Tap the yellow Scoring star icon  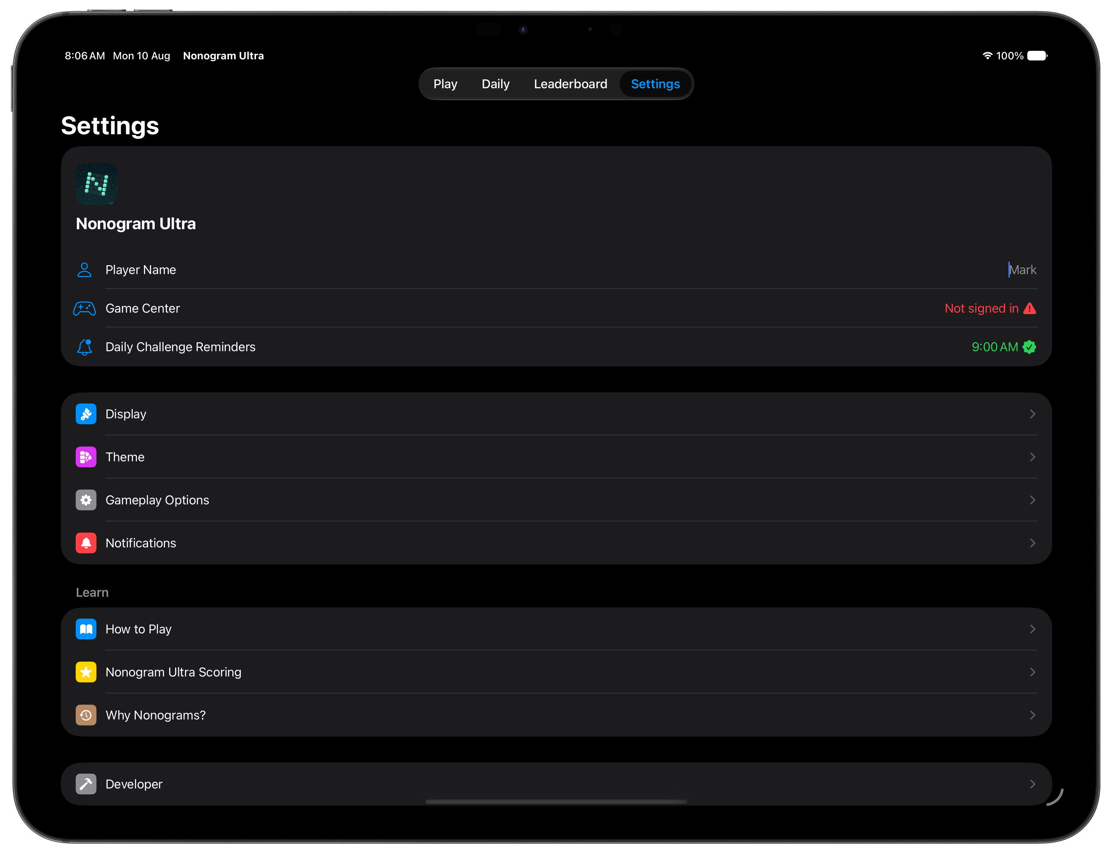pos(86,672)
